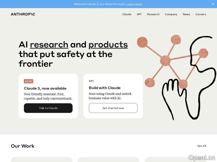Click the hero network and face illustration
Image resolution: width=217 pixels, height=162 pixels.
tap(176, 76)
